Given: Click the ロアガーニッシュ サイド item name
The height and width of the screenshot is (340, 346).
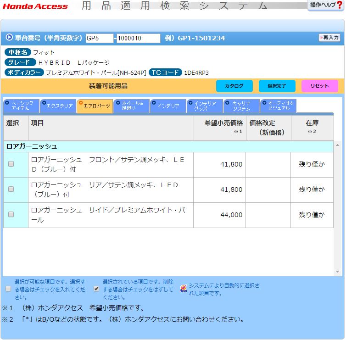Looking at the screenshot, I should [x=108, y=215].
